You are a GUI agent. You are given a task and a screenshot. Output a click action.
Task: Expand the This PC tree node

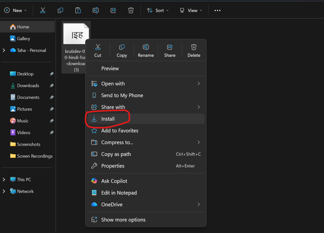pos(4,179)
